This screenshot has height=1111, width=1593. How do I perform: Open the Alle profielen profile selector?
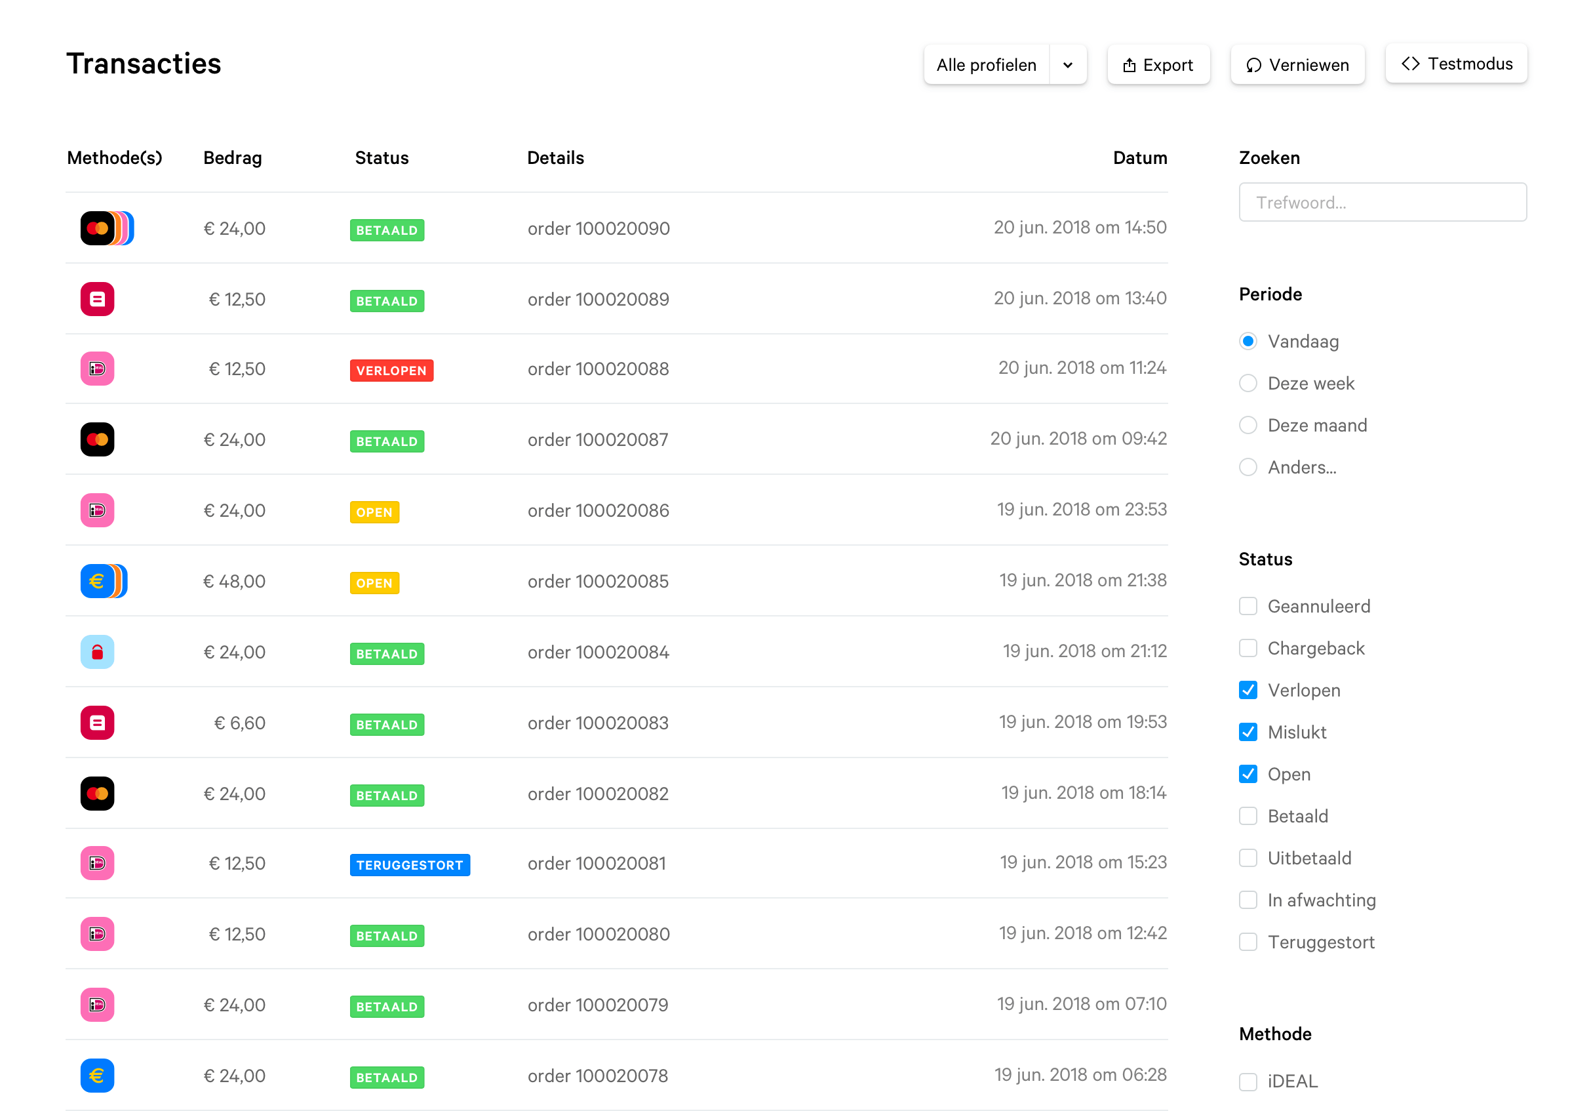[x=986, y=64]
